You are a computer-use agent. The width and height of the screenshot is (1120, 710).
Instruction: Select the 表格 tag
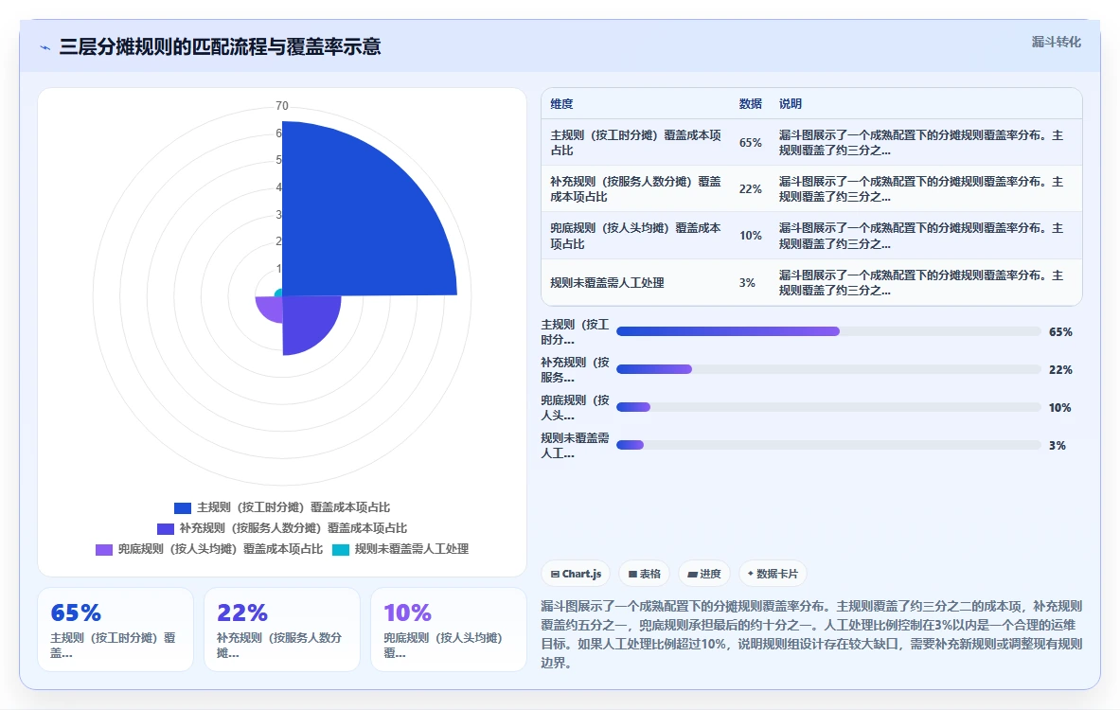tap(645, 574)
